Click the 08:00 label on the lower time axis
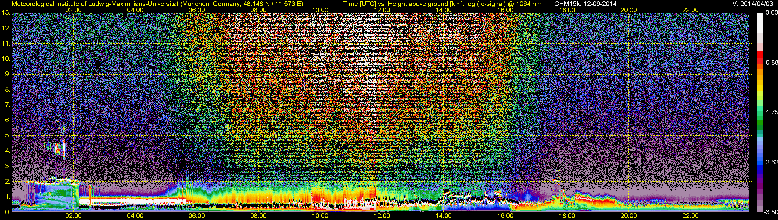Viewport: 778px width, 220px height. point(259,216)
